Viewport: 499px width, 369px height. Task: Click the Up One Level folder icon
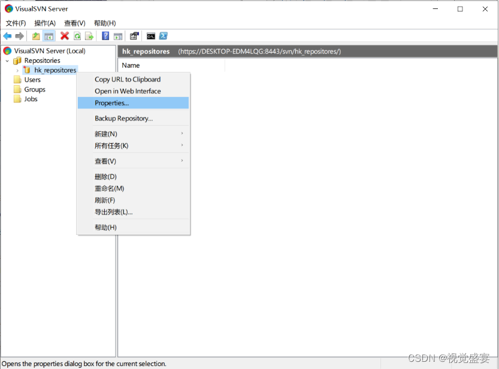tap(36, 37)
